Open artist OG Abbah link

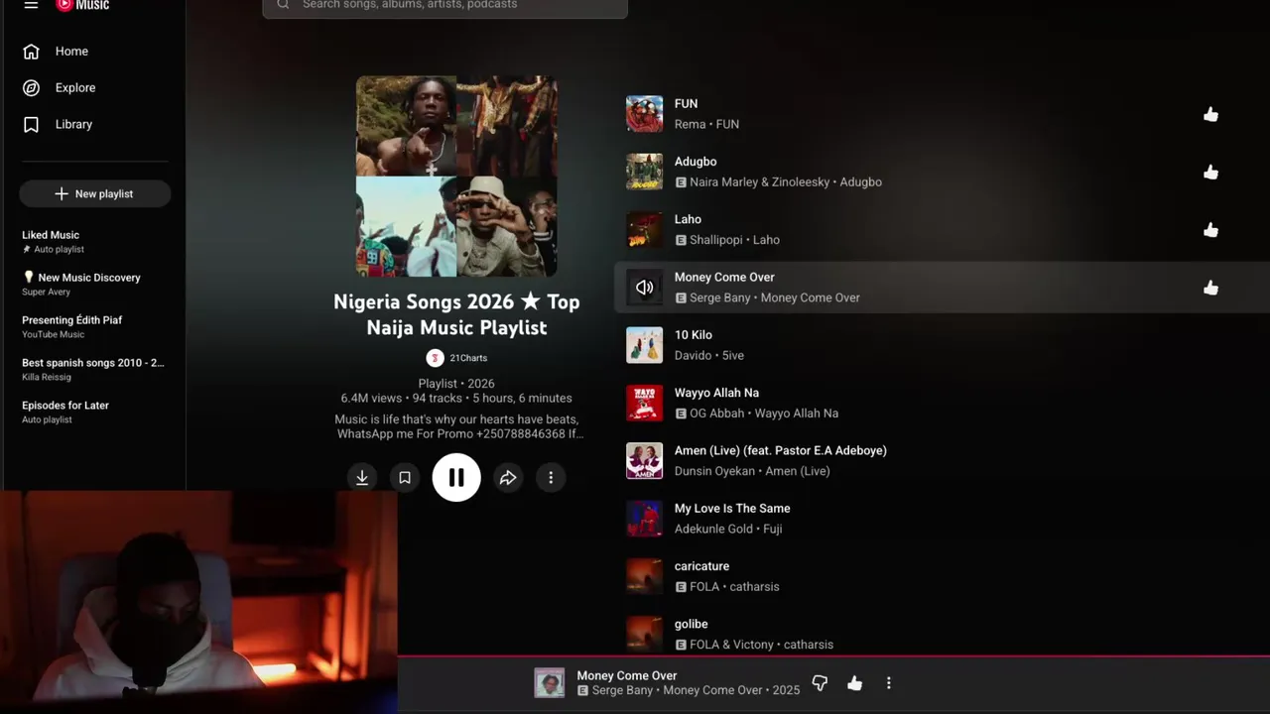click(x=716, y=414)
